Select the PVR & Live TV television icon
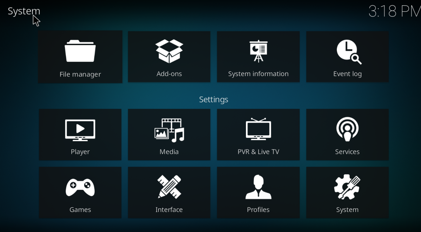421x232 pixels. click(258, 129)
